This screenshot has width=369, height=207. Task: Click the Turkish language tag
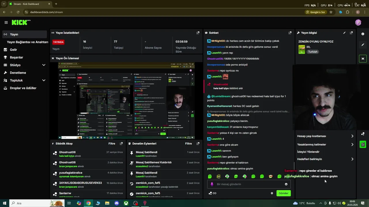pyautogui.click(x=312, y=52)
